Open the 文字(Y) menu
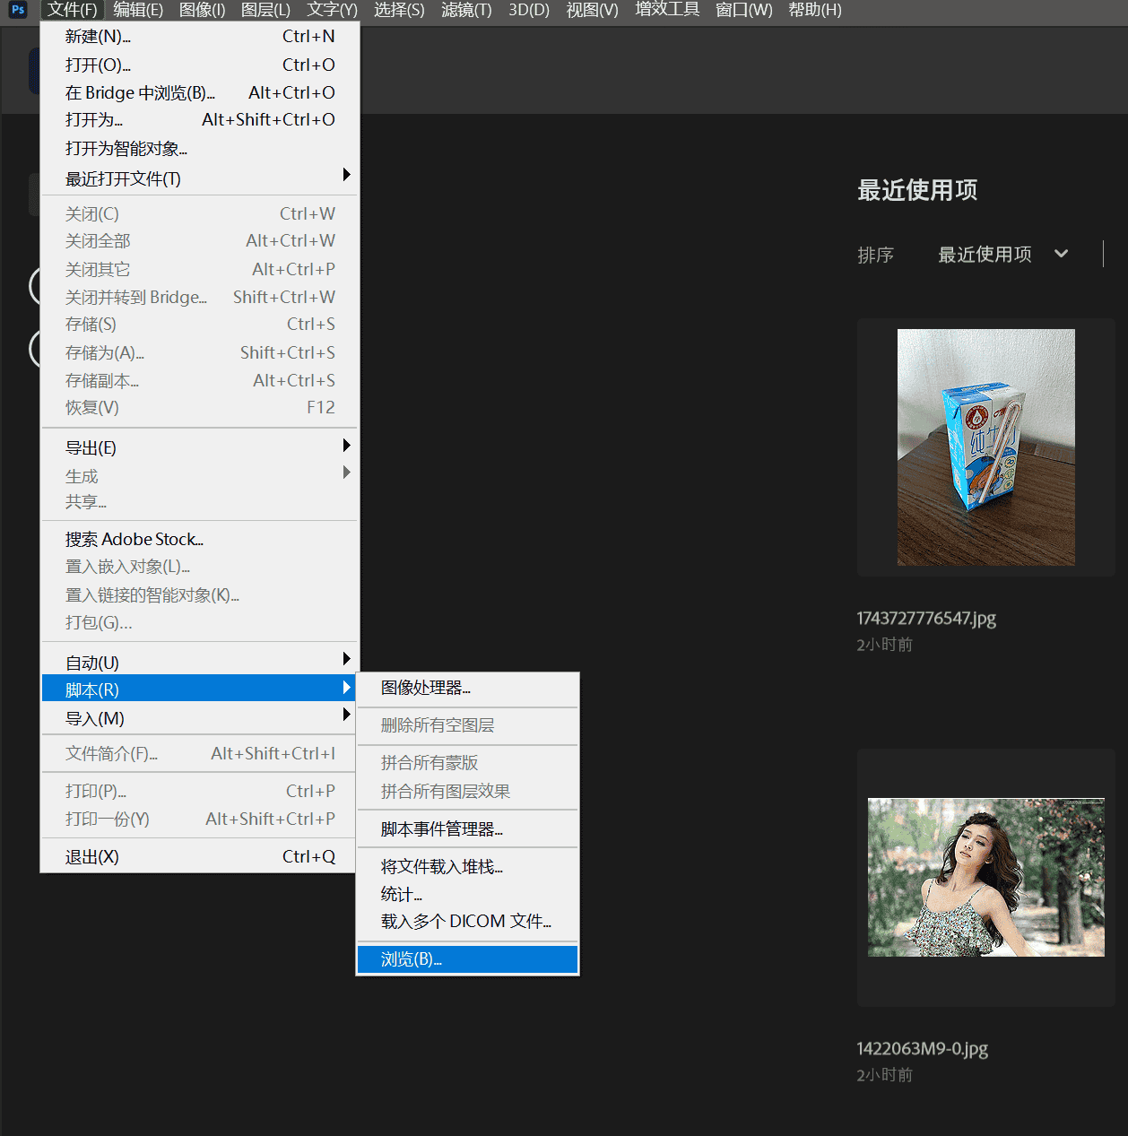 click(332, 10)
